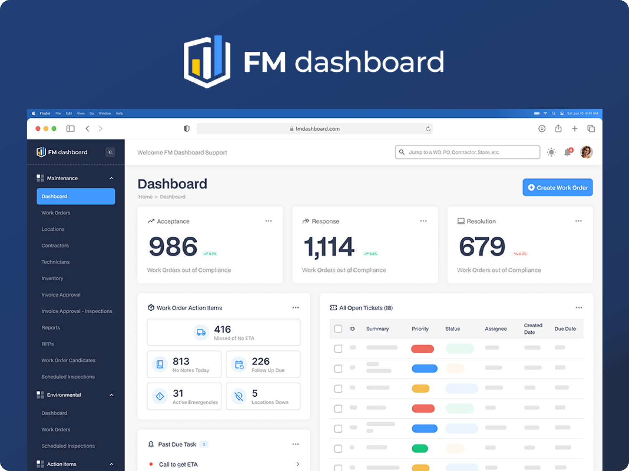Click Create Work Order button

pos(558,187)
